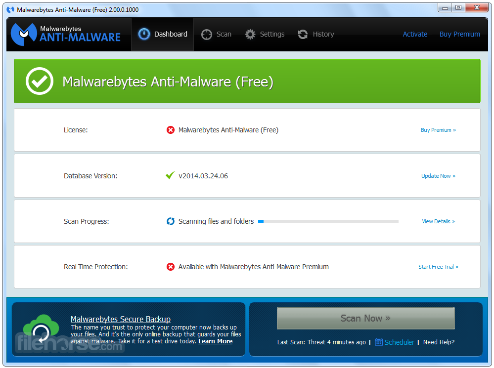Image resolution: width=494 pixels, height=368 pixels.
Task: Click the Start Free Trial » link
Action: tap(438, 267)
